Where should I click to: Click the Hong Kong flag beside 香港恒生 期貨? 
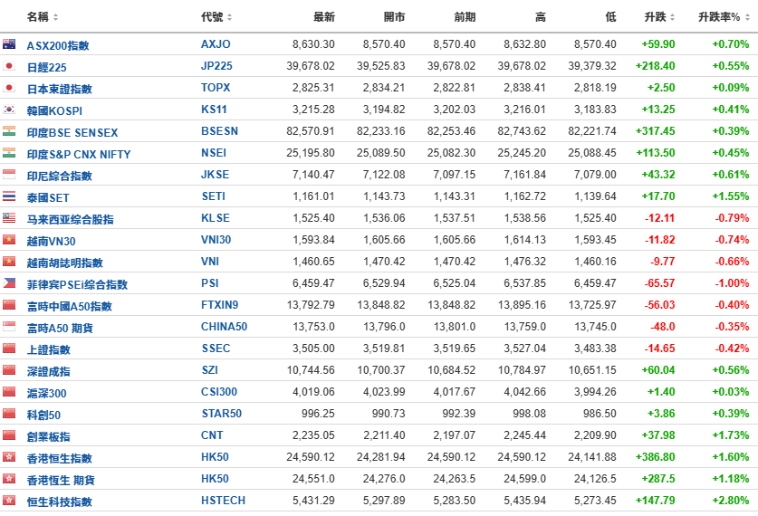point(9,479)
